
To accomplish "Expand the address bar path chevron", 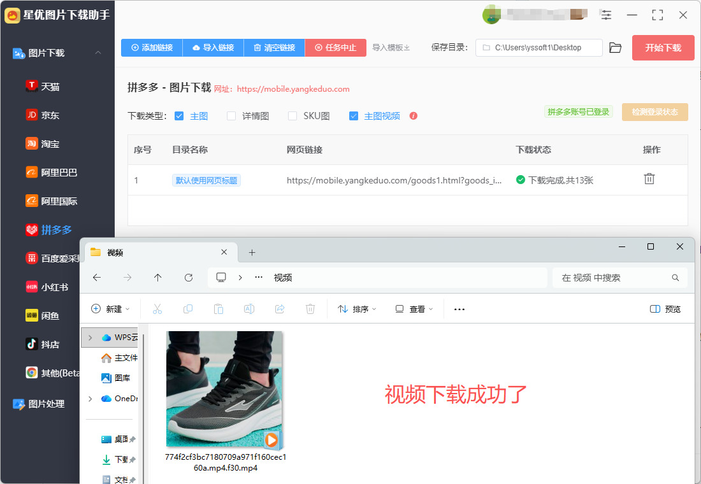I will coord(240,278).
